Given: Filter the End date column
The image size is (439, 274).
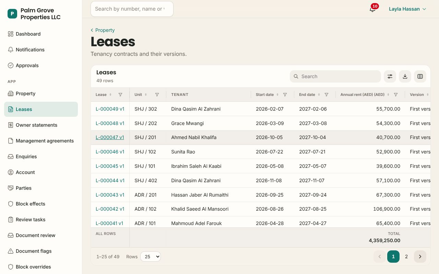Looking at the screenshot, I should click(x=327, y=95).
